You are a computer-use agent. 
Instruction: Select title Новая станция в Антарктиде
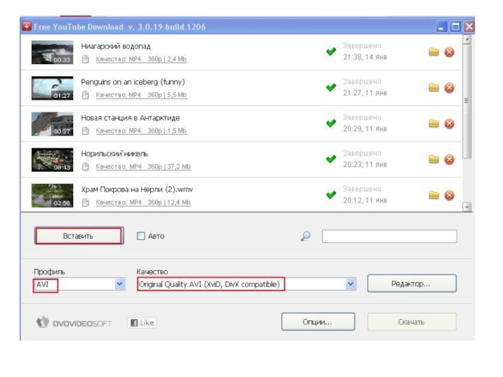pyautogui.click(x=130, y=118)
